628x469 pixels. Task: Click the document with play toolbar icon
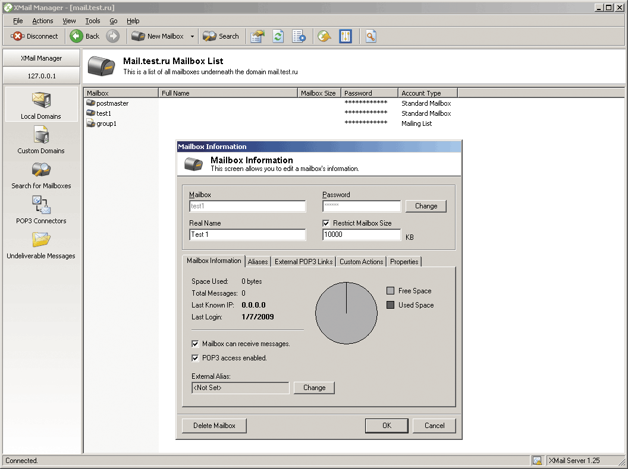[299, 36]
